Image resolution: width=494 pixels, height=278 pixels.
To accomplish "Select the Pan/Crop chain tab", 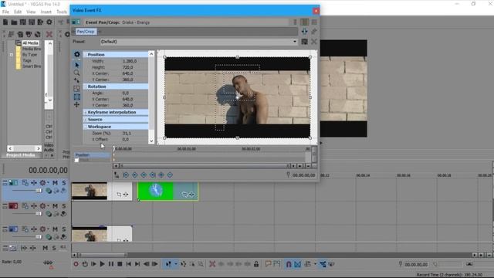I will (86, 32).
